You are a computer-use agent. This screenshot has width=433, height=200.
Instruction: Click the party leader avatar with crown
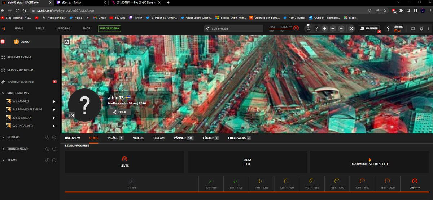point(308,28)
